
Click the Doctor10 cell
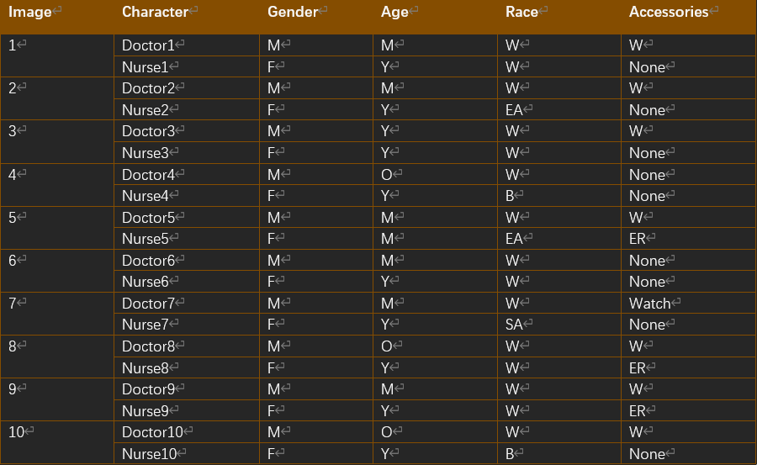pos(152,432)
